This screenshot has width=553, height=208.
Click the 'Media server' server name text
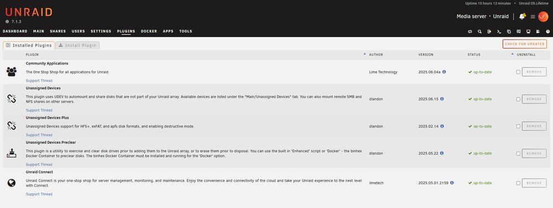[472, 17]
